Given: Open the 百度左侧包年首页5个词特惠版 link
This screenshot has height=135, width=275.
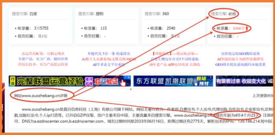Looking at the screenshot, I should pyautogui.click(x=175, y=59).
